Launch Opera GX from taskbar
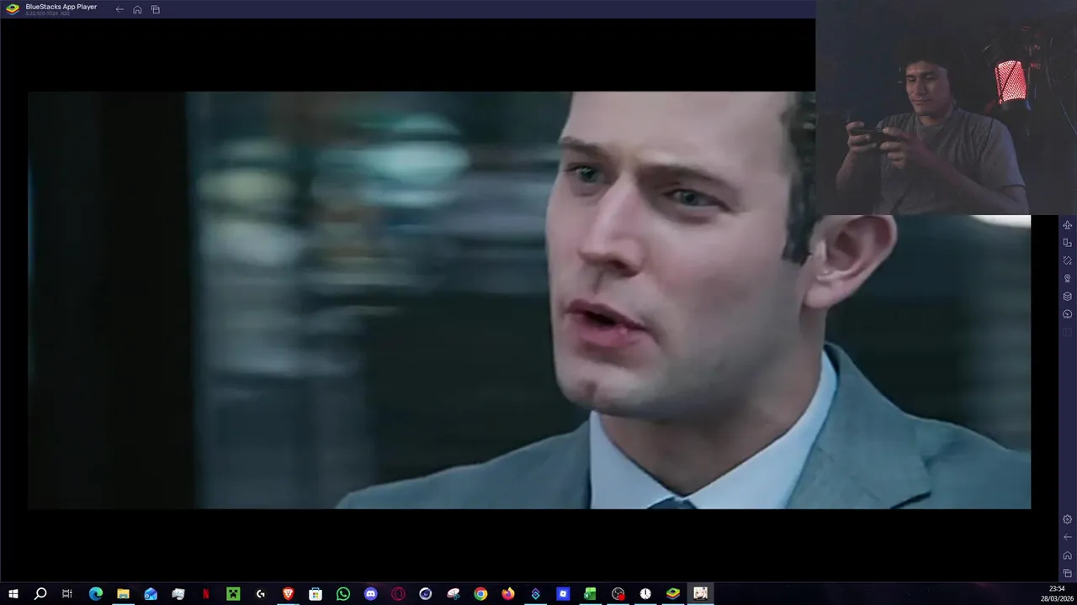This screenshot has height=605, width=1077. [x=398, y=593]
